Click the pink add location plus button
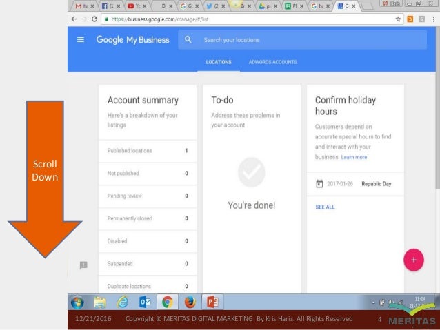440x330 pixels. coord(414,260)
